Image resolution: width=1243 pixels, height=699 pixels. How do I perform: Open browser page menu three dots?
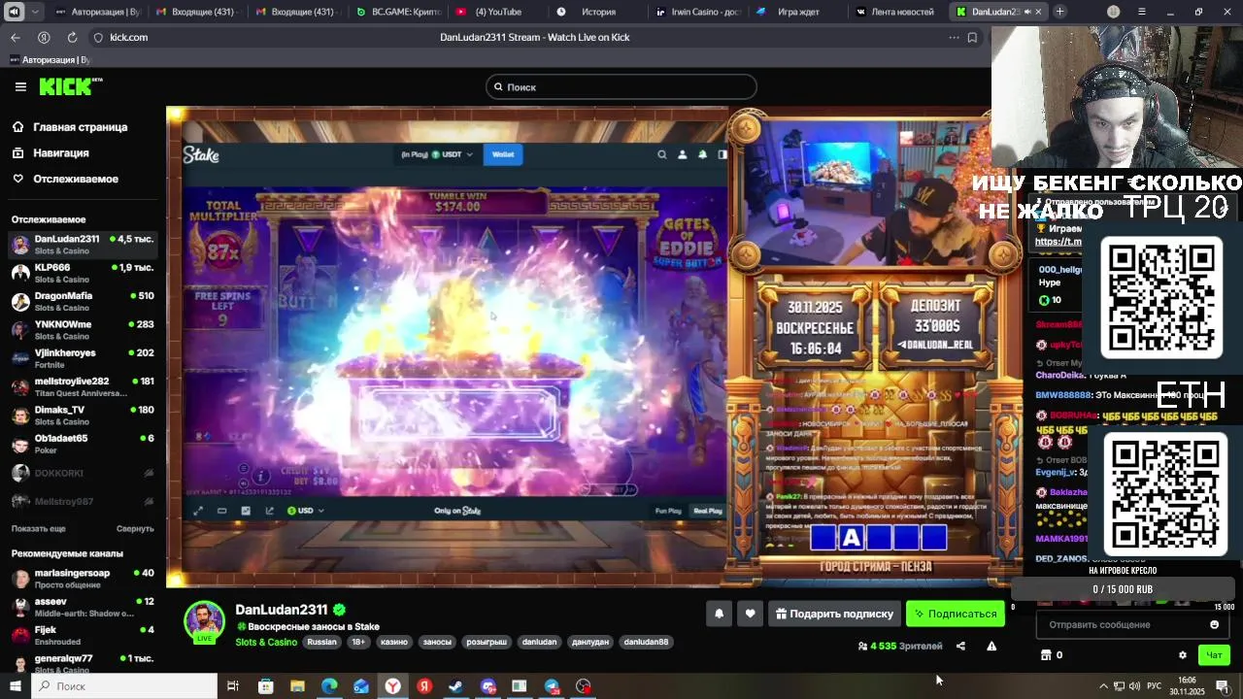pos(954,37)
